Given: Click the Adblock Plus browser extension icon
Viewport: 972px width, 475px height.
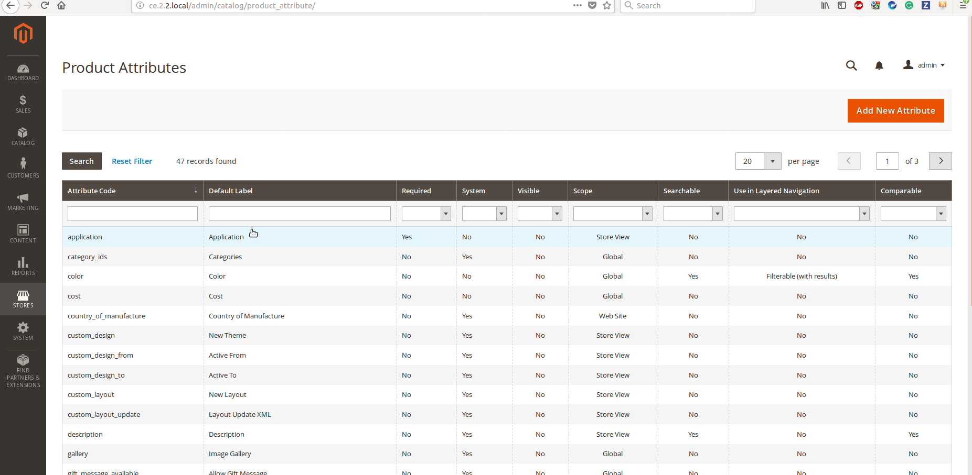Looking at the screenshot, I should pyautogui.click(x=859, y=5).
